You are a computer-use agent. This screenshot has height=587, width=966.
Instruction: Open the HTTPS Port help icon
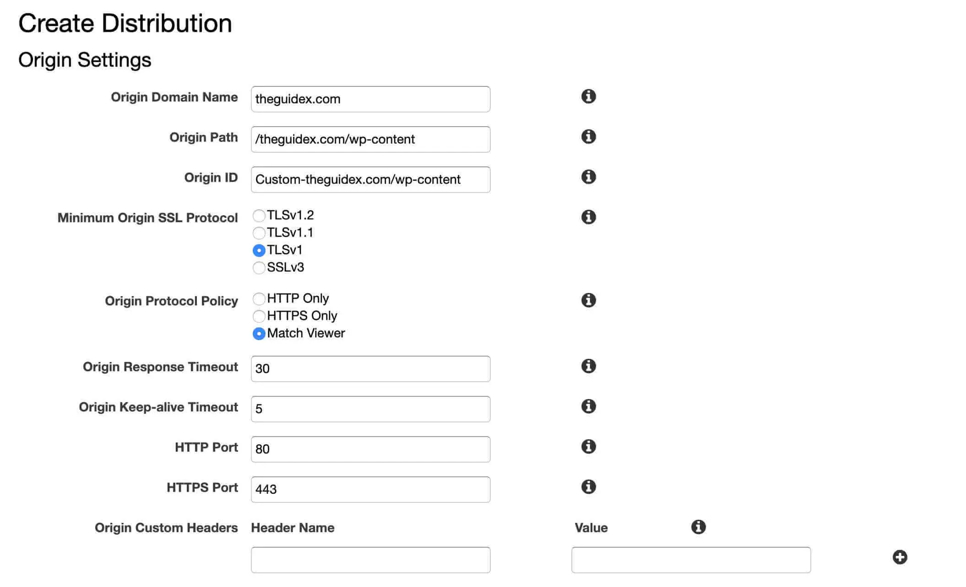point(589,487)
